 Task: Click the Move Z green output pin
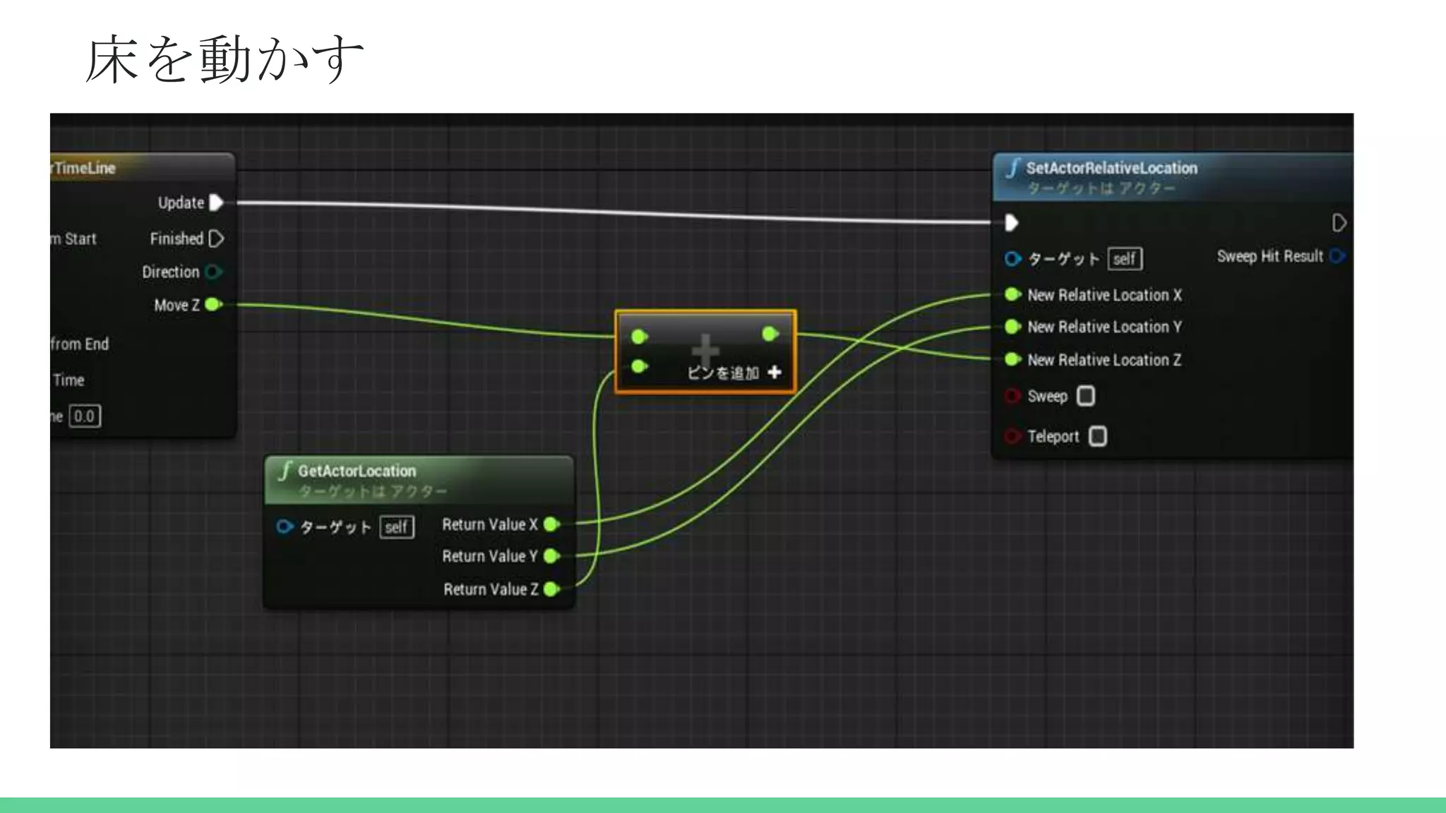pyautogui.click(x=213, y=305)
